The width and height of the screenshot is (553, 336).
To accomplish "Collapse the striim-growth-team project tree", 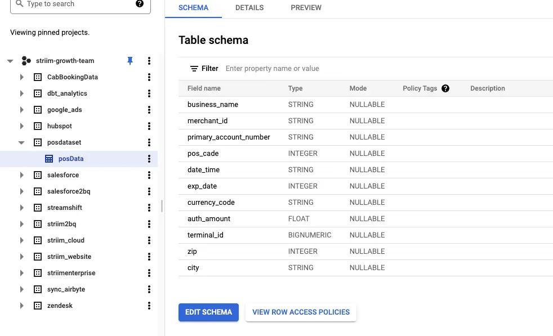I will coord(10,61).
